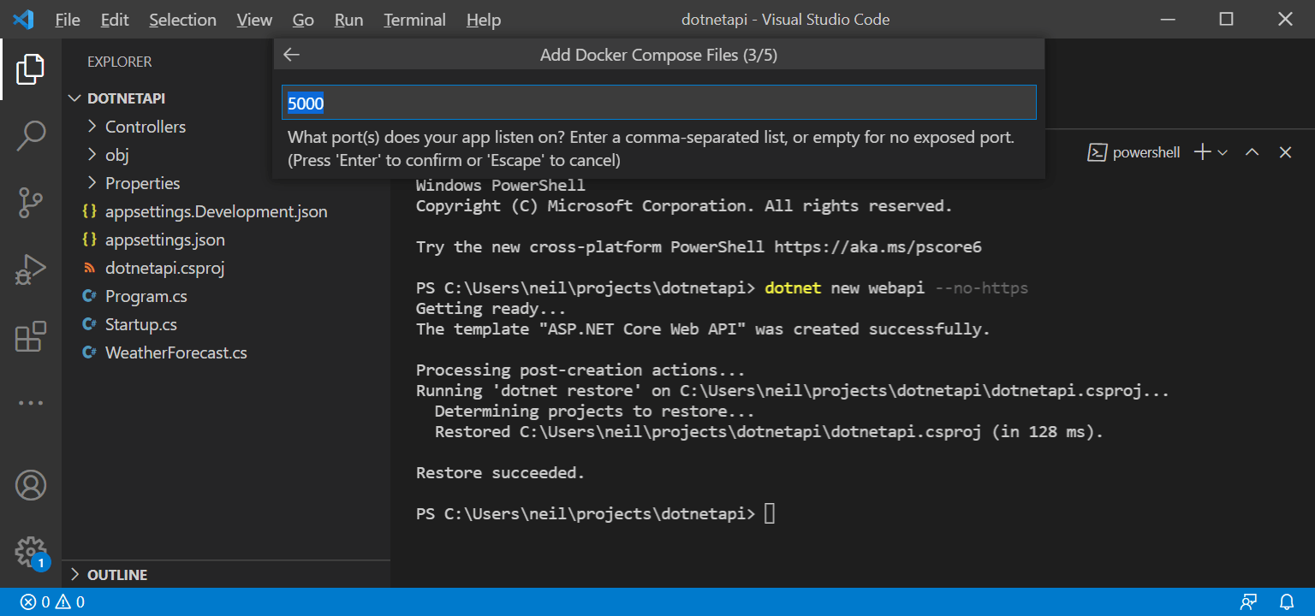Click the new terminal plus icon
This screenshot has width=1315, height=616.
coord(1202,152)
